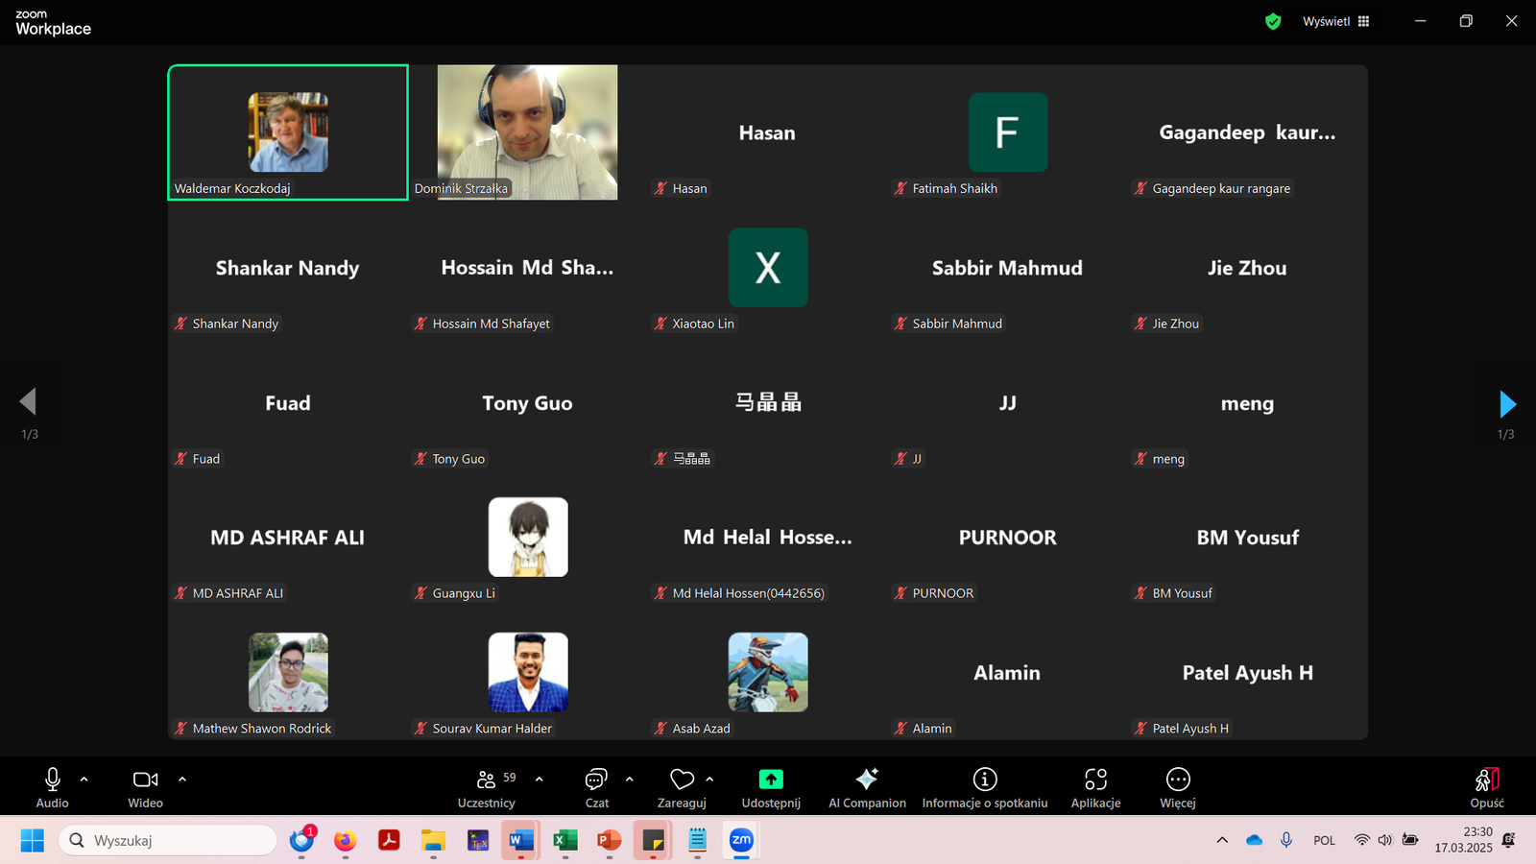Image resolution: width=1536 pixels, height=864 pixels.
Task: Open Informacje o spotkaniu meeting info
Action: point(984,787)
